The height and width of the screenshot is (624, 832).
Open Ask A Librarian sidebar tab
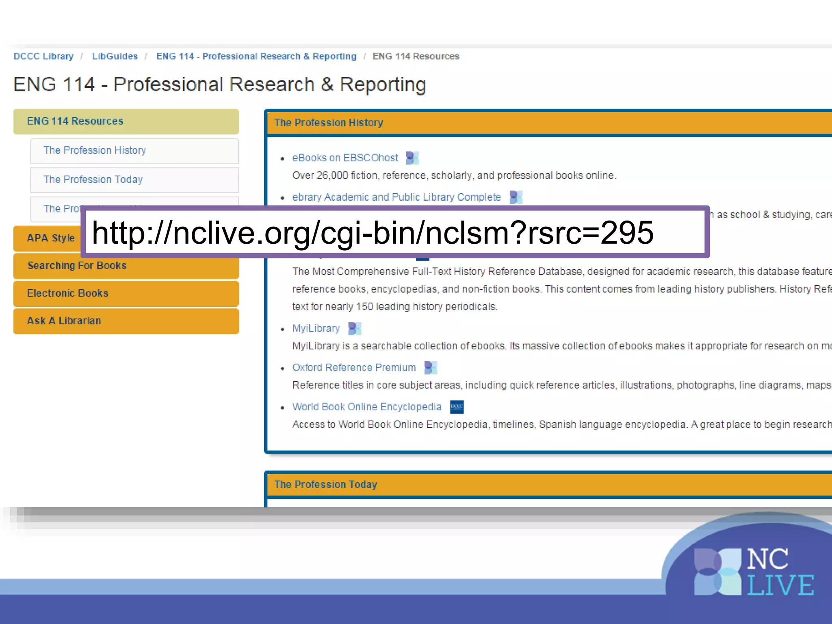tap(126, 321)
